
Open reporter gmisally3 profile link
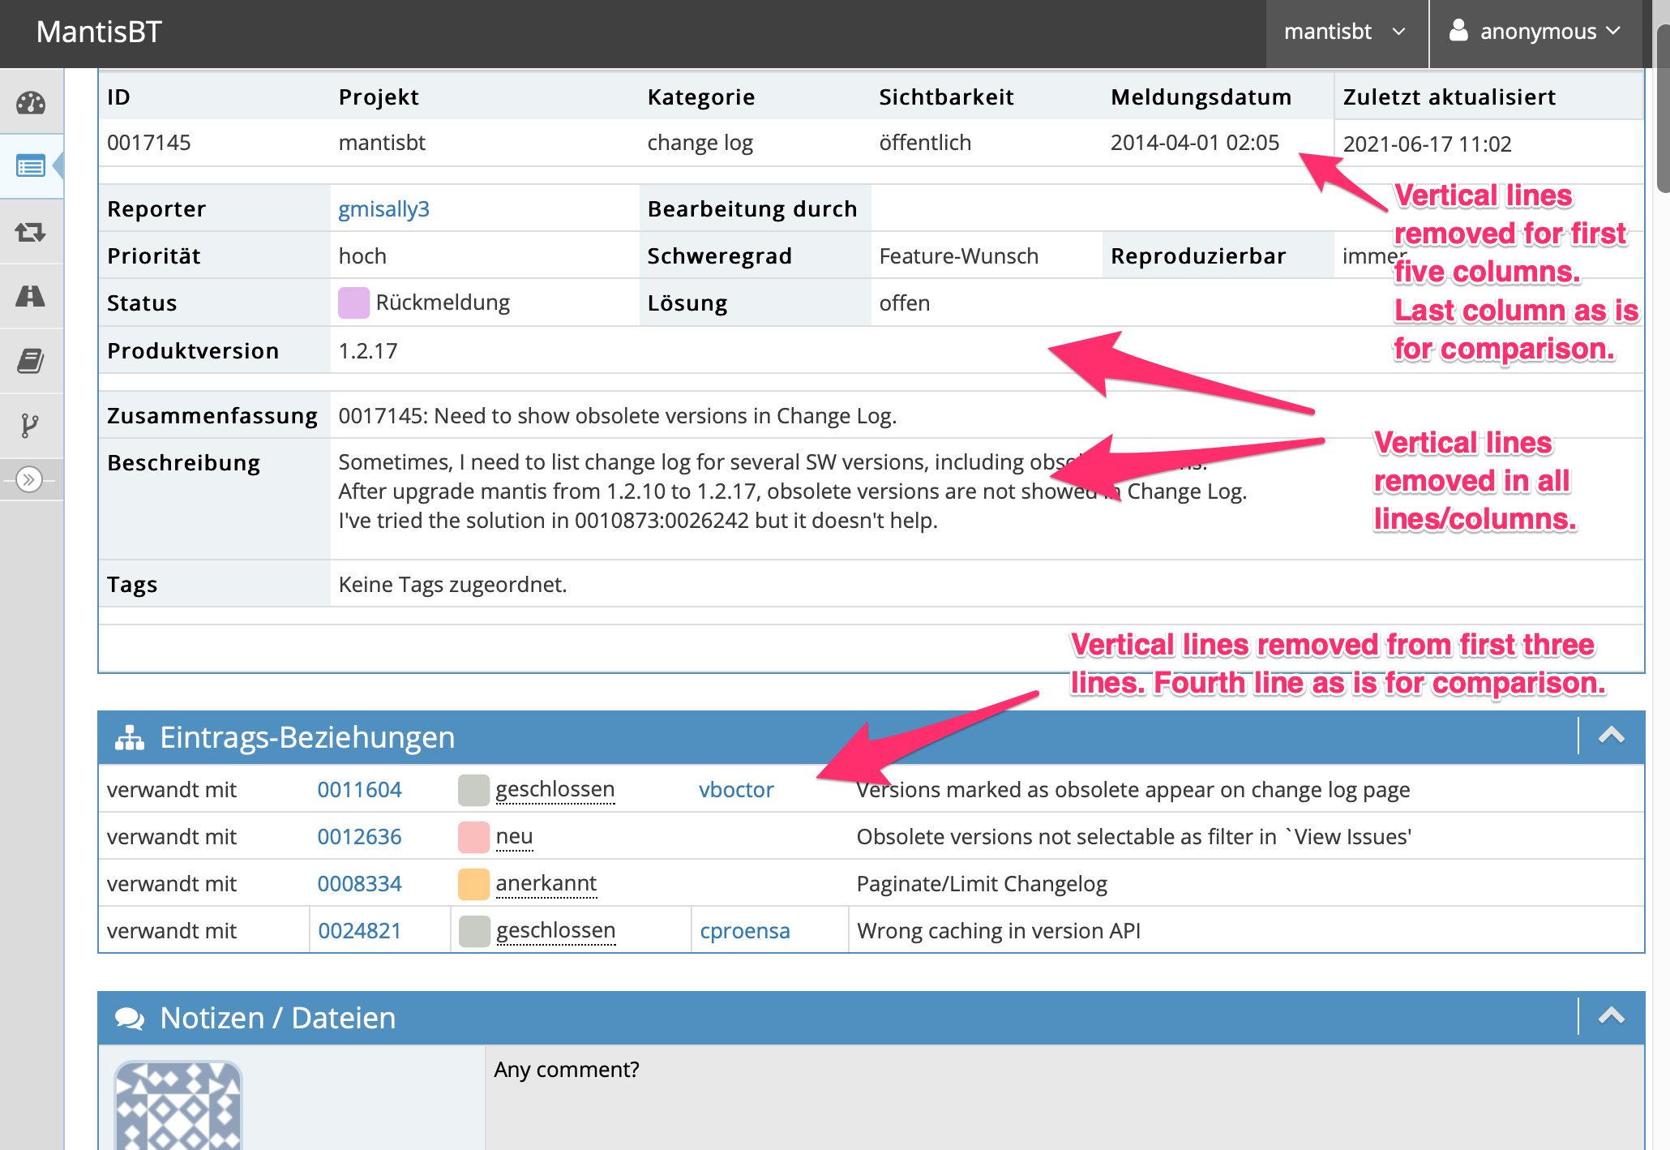[x=383, y=209]
